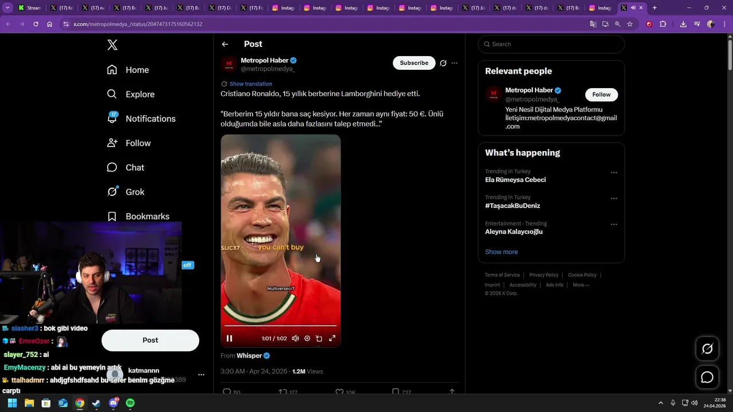Image resolution: width=733 pixels, height=412 pixels.
Task: Open Privacy Policy link
Action: click(x=544, y=275)
